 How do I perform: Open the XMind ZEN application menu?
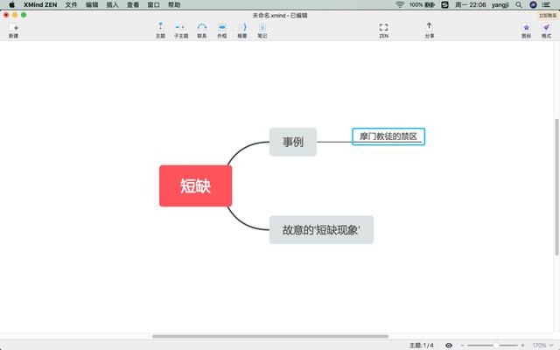pyautogui.click(x=40, y=4)
